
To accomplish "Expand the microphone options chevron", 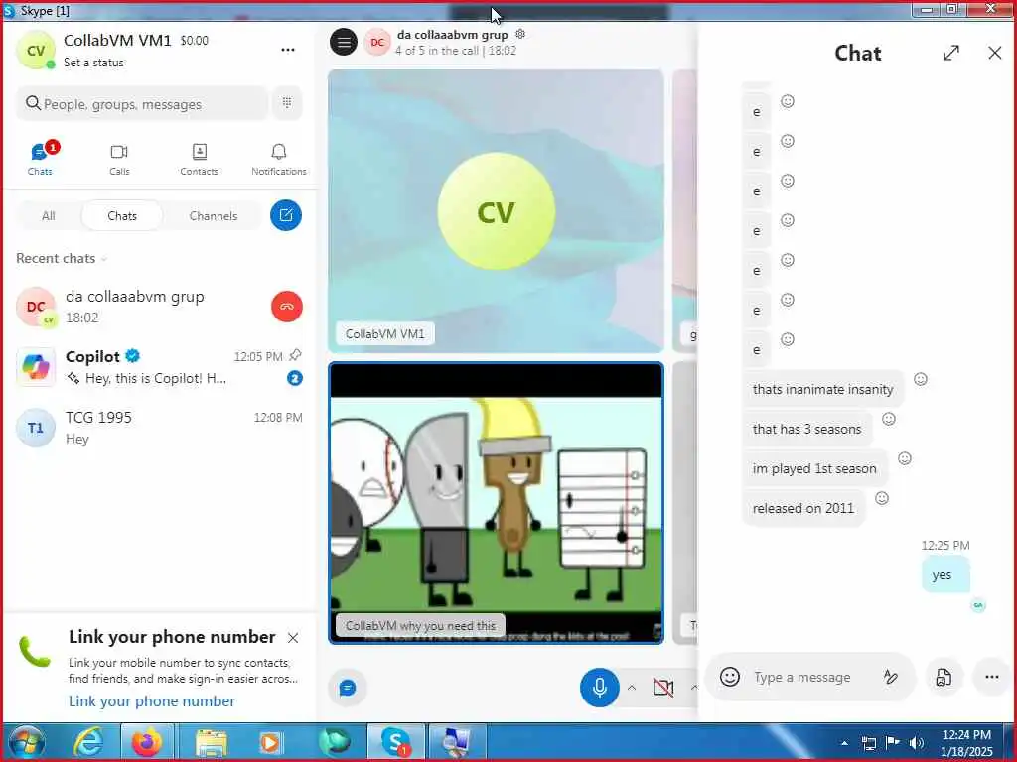I will point(631,688).
